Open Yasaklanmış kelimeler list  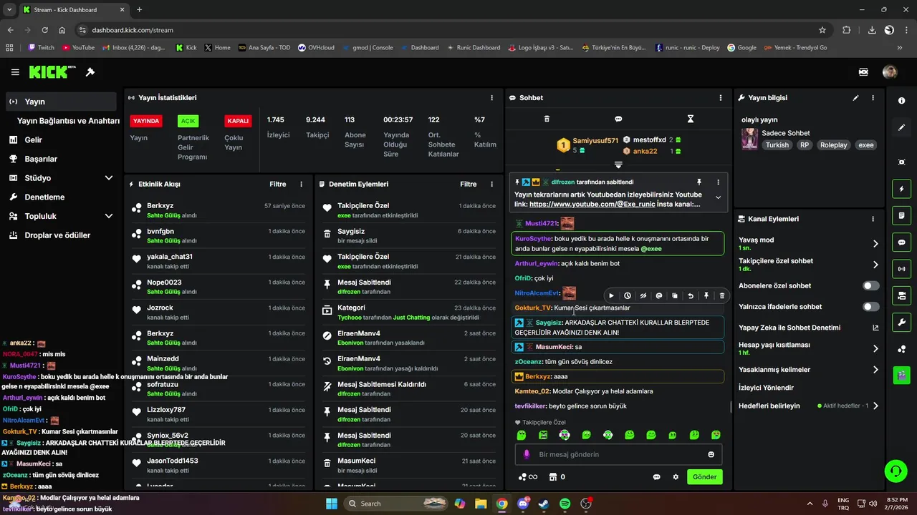[875, 370]
